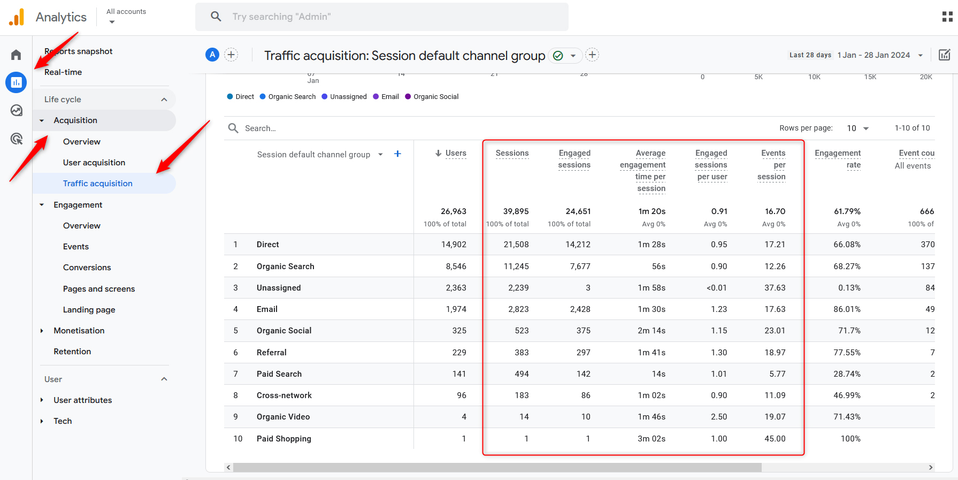The height and width of the screenshot is (480, 958).
Task: Sort table by Sessions column header
Action: coord(512,153)
